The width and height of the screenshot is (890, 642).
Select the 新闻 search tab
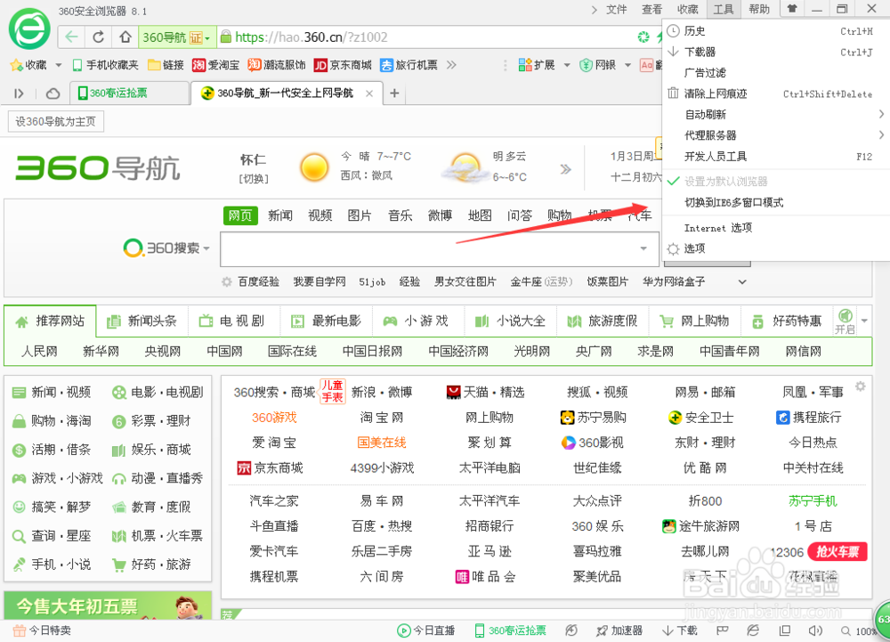pyautogui.click(x=280, y=215)
